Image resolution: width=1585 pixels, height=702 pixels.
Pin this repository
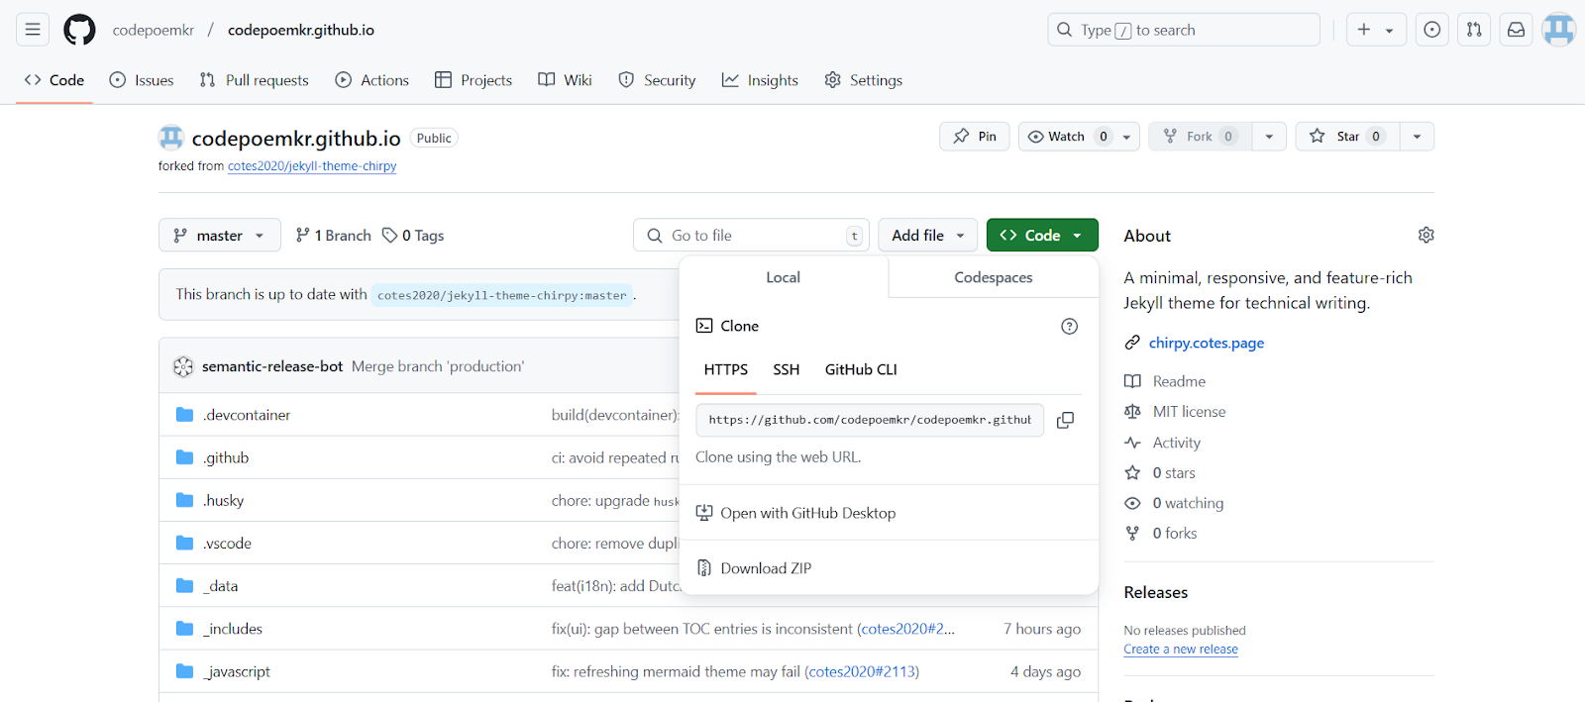click(x=975, y=137)
